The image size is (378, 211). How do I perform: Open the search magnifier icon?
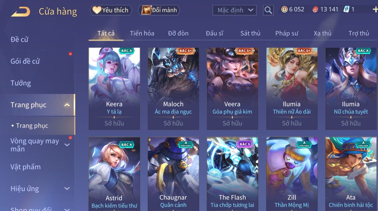coord(268,10)
